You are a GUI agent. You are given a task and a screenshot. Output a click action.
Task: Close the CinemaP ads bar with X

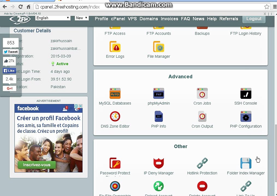pos(265,14)
